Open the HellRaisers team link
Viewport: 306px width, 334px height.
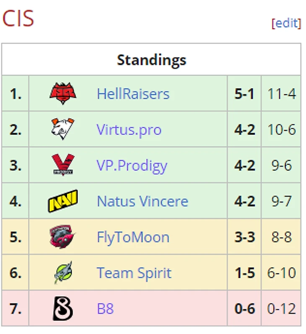pyautogui.click(x=133, y=93)
